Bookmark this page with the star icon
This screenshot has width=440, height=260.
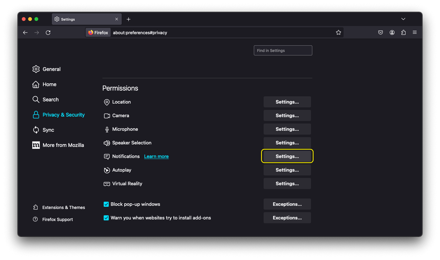point(338,32)
